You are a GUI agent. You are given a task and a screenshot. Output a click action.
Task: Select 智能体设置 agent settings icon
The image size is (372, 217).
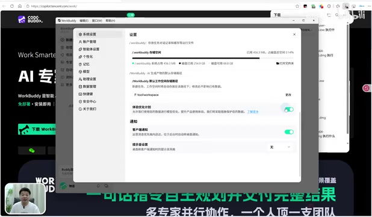pos(80,49)
